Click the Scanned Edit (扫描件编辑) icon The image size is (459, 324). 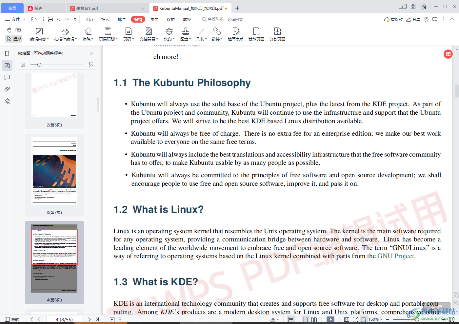point(66,31)
